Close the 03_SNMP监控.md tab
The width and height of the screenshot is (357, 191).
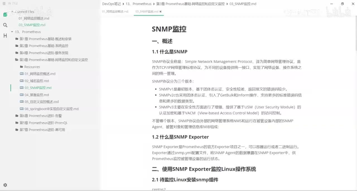[160, 11]
